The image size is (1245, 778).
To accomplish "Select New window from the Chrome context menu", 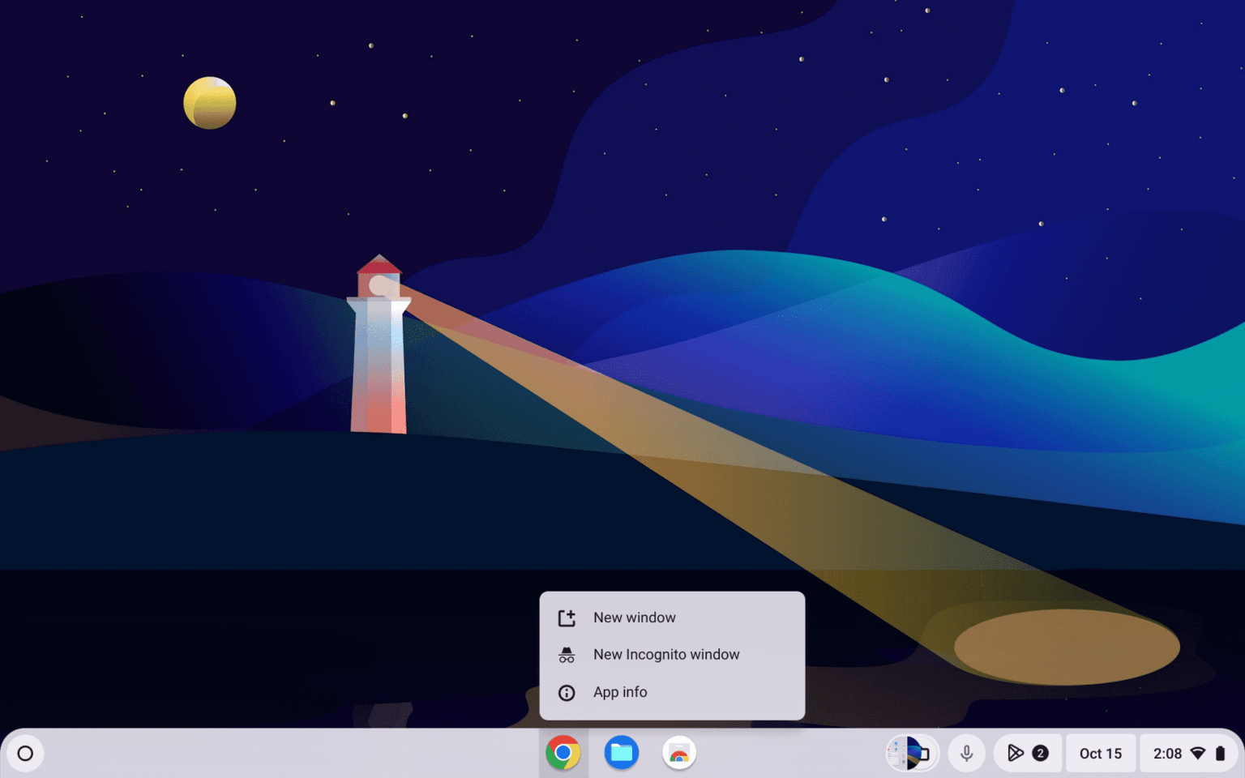I will tap(635, 617).
